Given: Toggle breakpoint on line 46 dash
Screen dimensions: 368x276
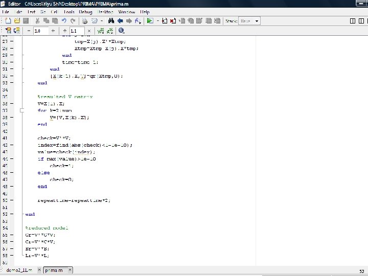Looking at the screenshot, I should [12, 173].
